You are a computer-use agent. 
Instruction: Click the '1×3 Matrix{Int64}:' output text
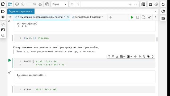click(28, 24)
